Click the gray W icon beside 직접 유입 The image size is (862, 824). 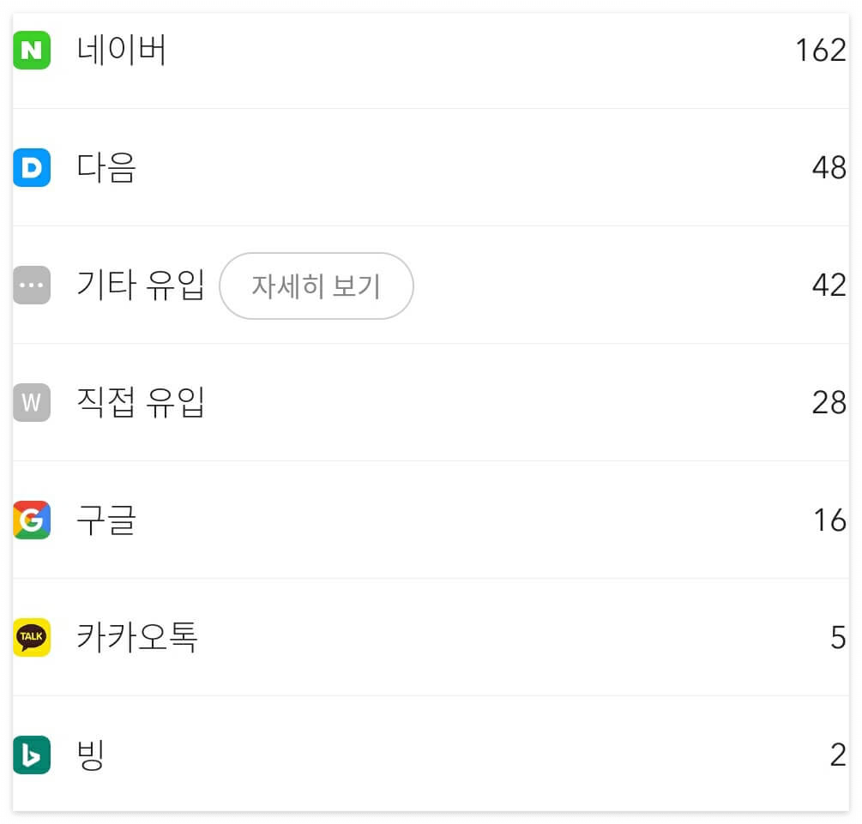32,403
